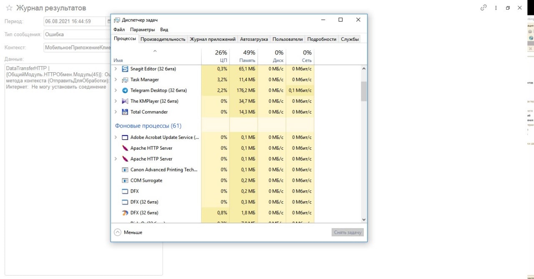Screen dimensions: 534x279
Task: Open the Пользователи tab
Action: pyautogui.click(x=287, y=39)
